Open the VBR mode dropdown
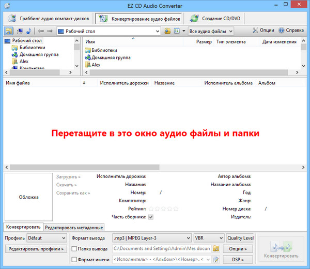This screenshot has height=269, width=310. point(209,238)
